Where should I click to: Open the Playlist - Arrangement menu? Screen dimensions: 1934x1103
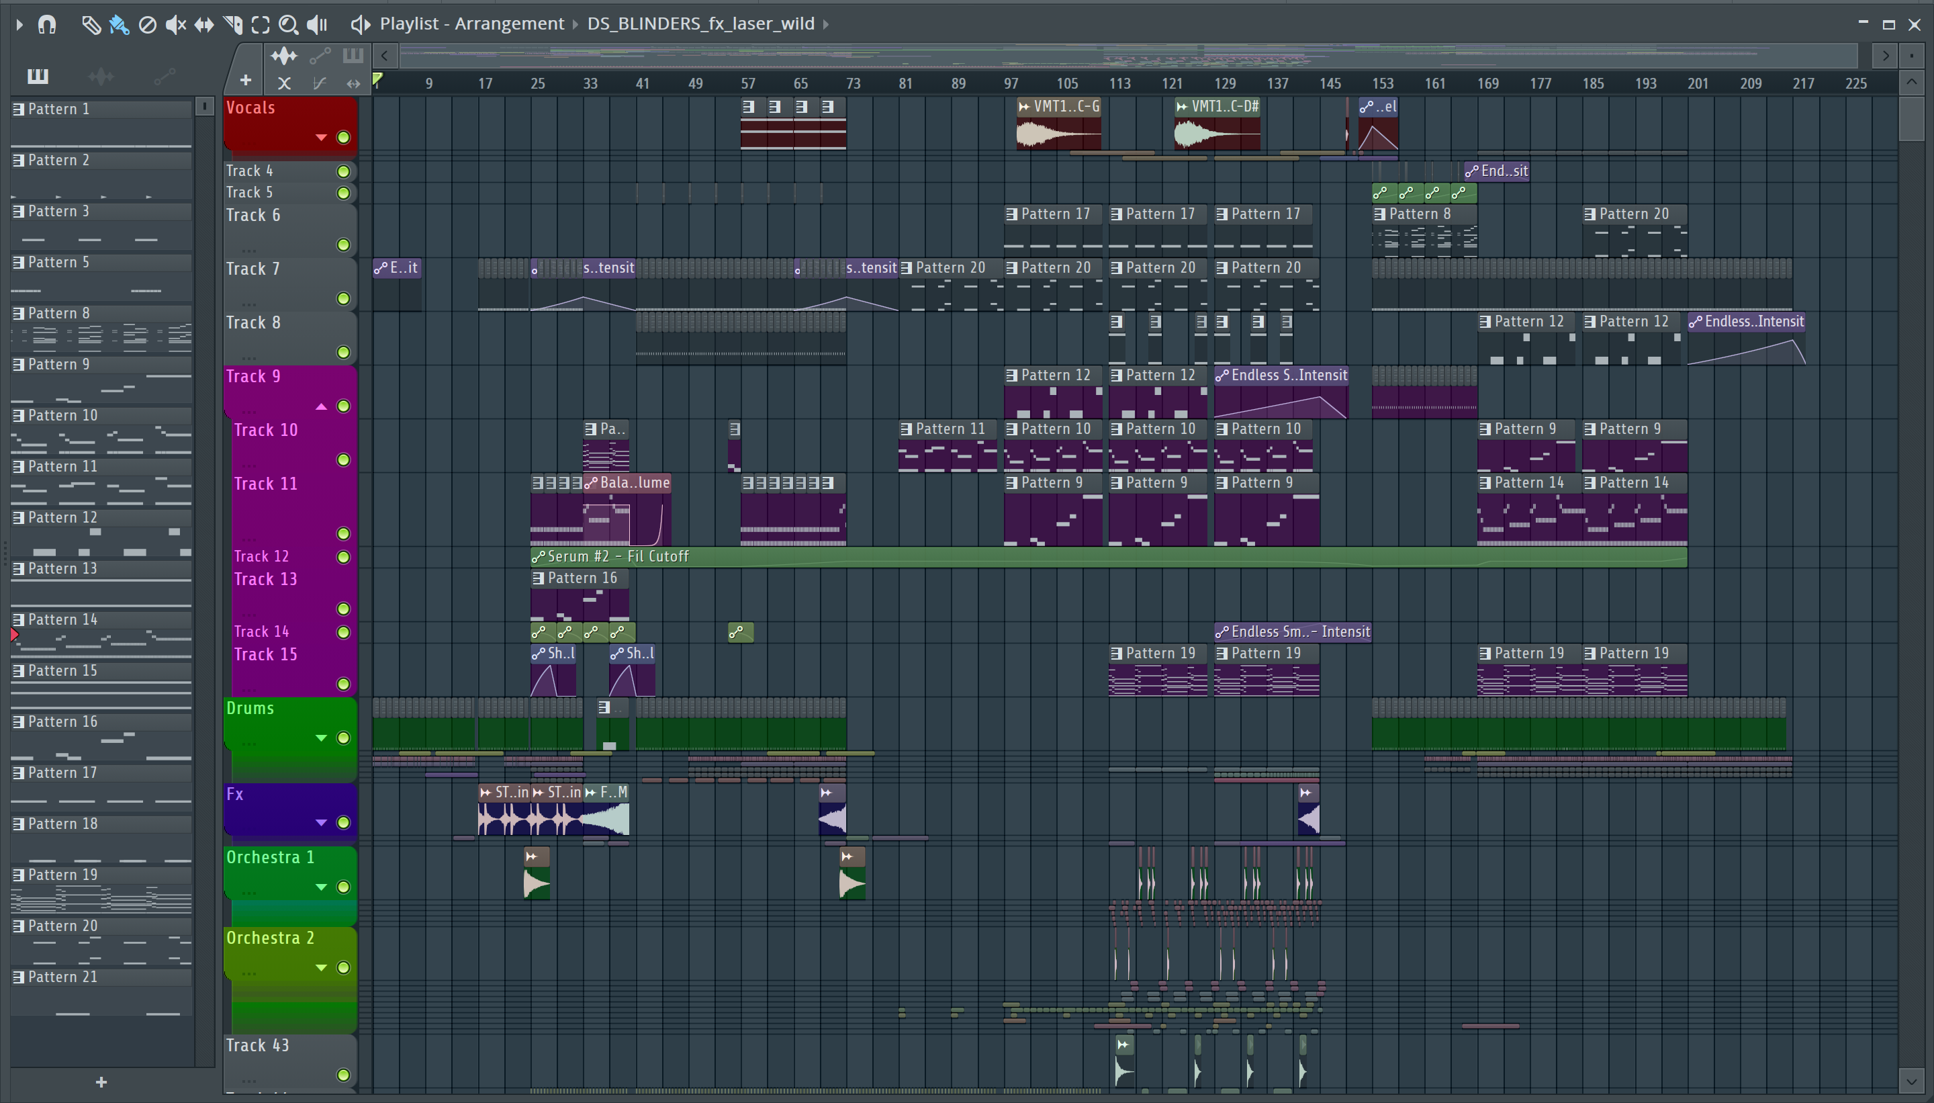point(472,24)
